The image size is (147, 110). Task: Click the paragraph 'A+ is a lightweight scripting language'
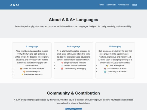pos(73,55)
